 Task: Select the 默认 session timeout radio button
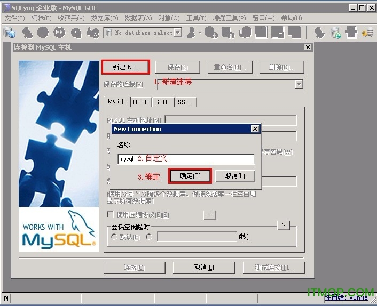[114, 237]
